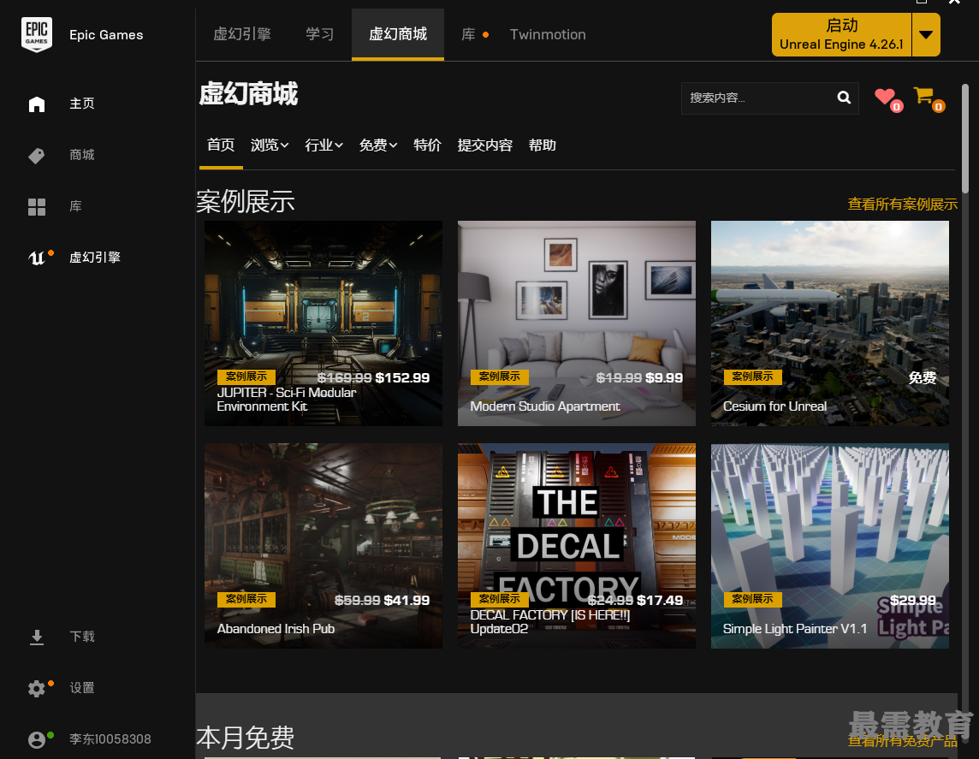
Task: Open DECAL FACTORY Update02 product card
Action: (x=576, y=546)
